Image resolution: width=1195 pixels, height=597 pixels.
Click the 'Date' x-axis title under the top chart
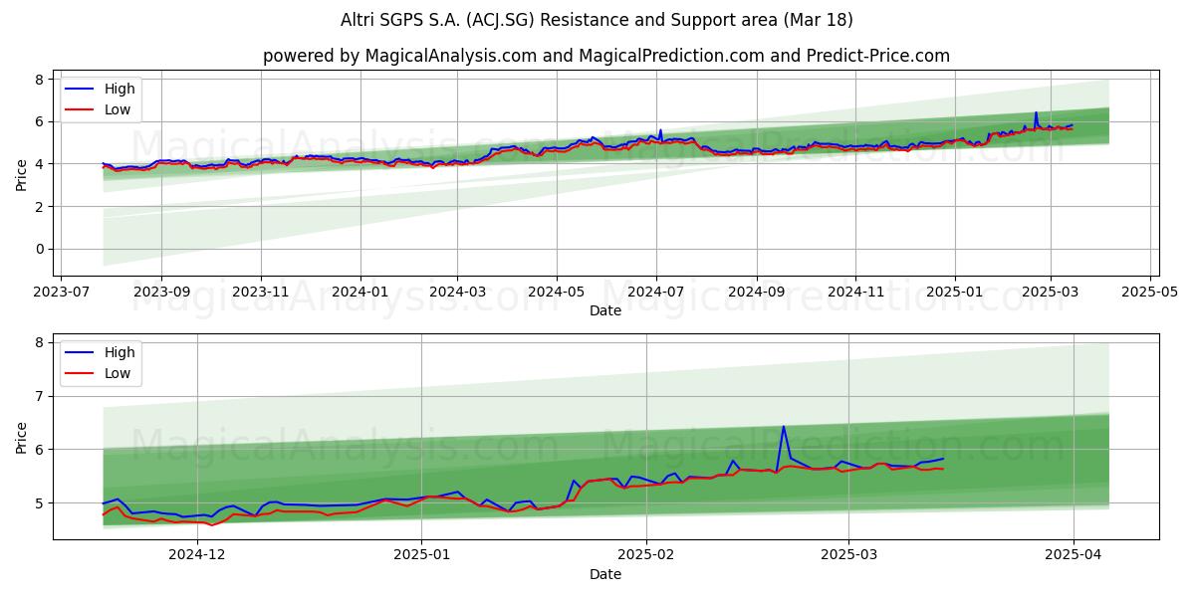[x=604, y=310]
